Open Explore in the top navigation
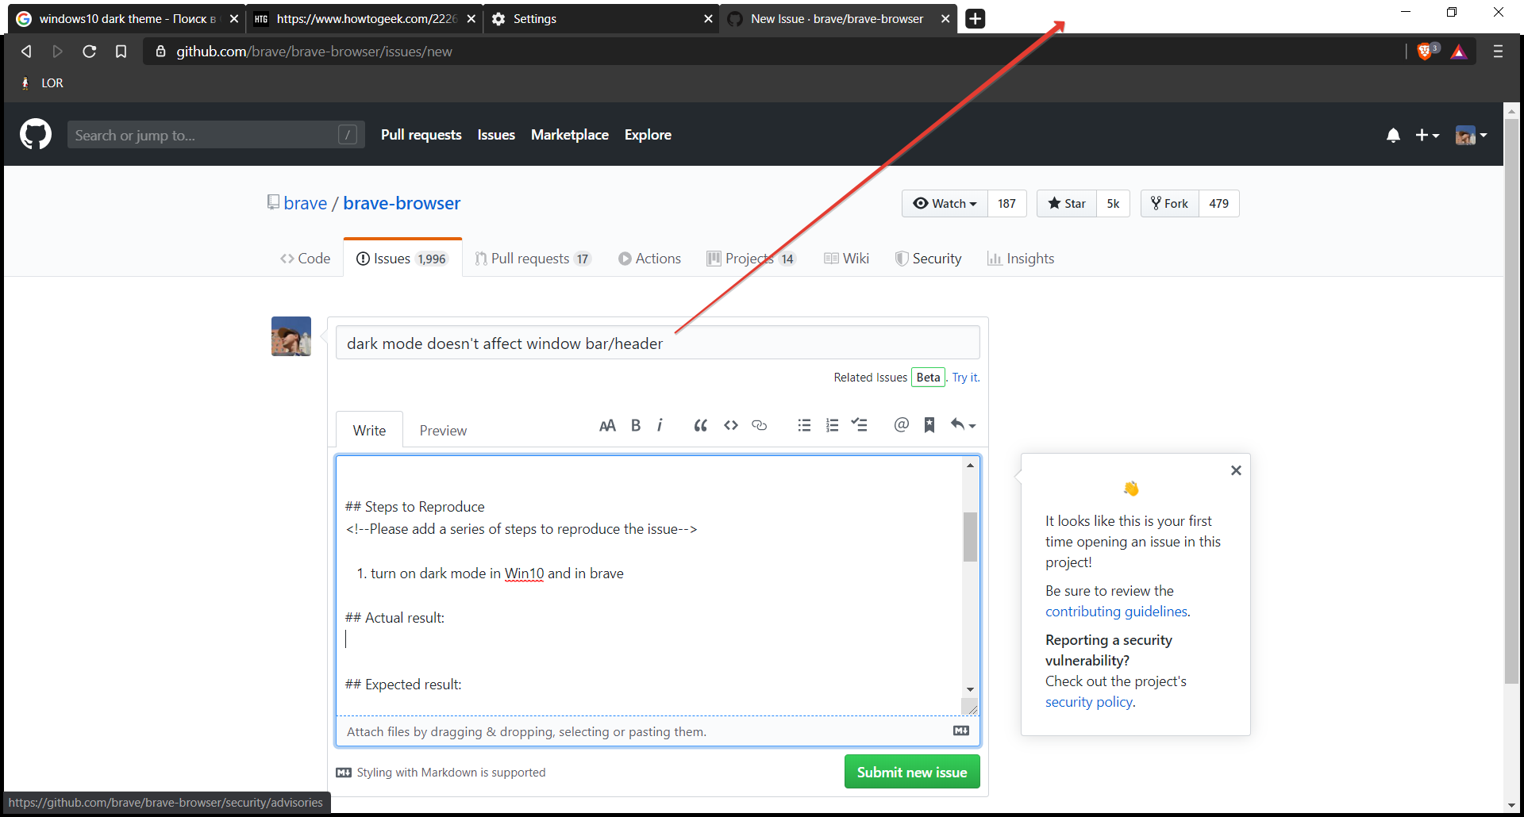The image size is (1524, 817). pos(648,135)
